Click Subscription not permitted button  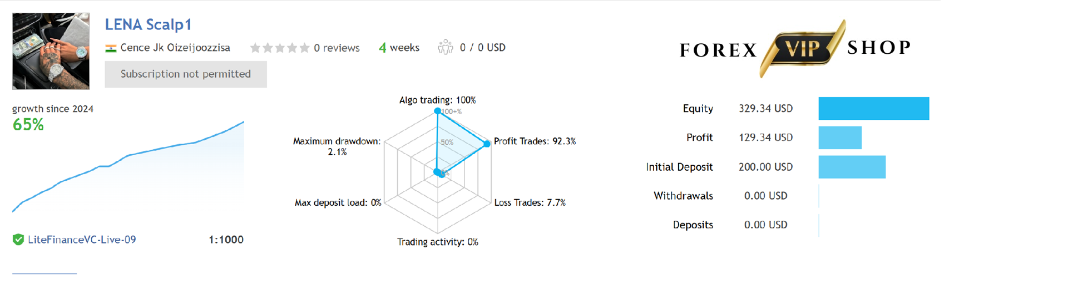tap(186, 74)
